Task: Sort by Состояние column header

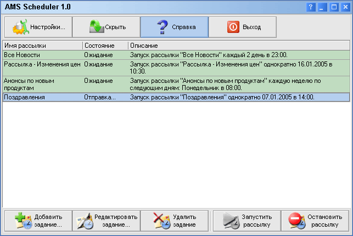Action: (x=105, y=45)
